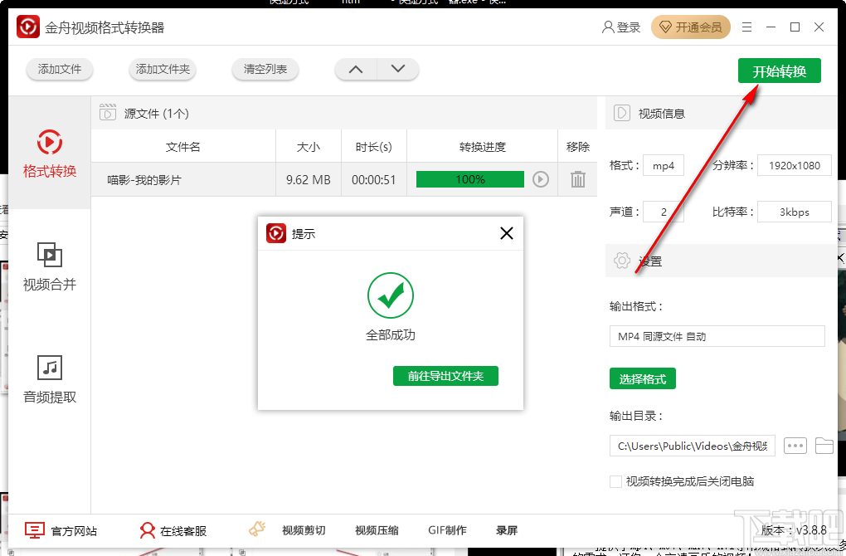Screen dimensions: 846x556
Task: Open the hamburger menu
Action: coord(746,27)
